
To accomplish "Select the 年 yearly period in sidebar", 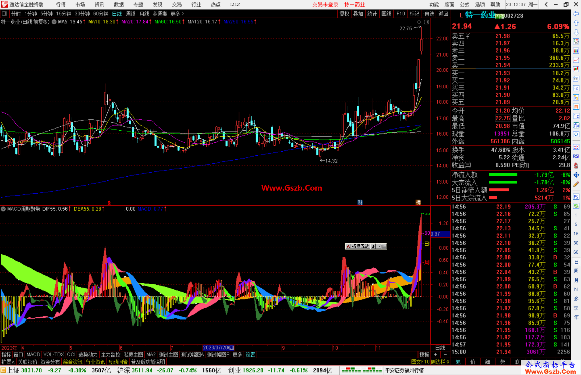I will pyautogui.click(x=576, y=317).
